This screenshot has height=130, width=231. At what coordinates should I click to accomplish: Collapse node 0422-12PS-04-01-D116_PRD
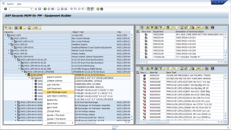(x=19, y=69)
